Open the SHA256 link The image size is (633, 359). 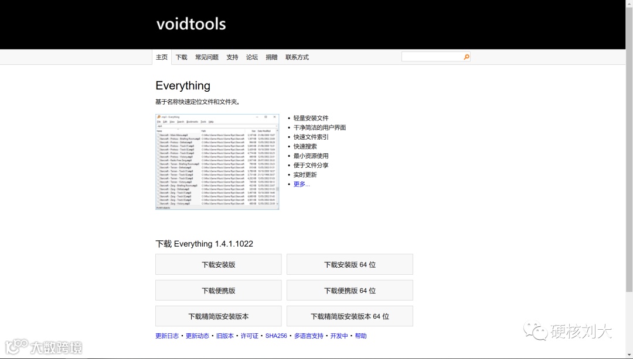pyautogui.click(x=276, y=336)
